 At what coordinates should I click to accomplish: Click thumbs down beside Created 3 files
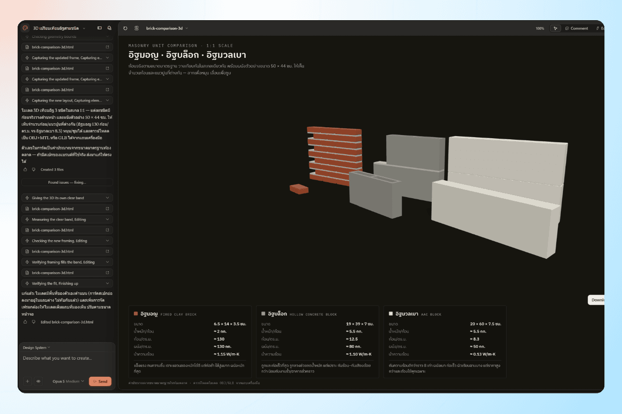coord(34,169)
